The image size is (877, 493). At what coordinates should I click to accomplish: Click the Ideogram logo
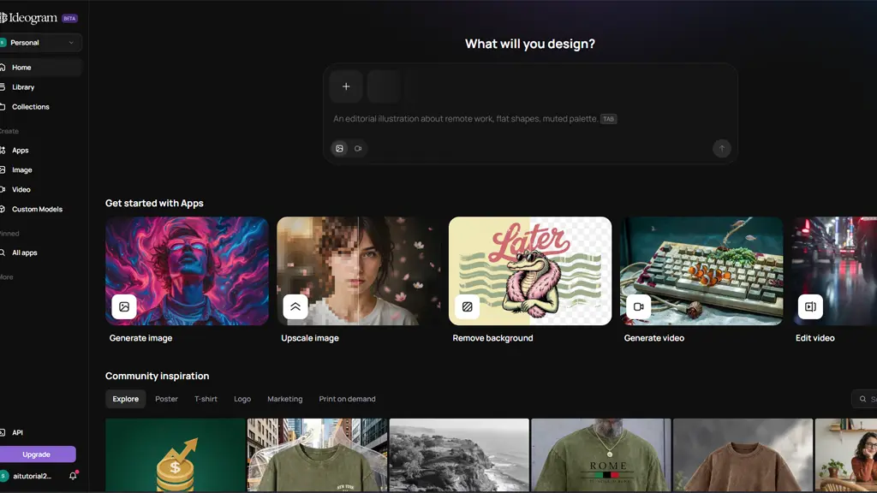[x=29, y=18]
